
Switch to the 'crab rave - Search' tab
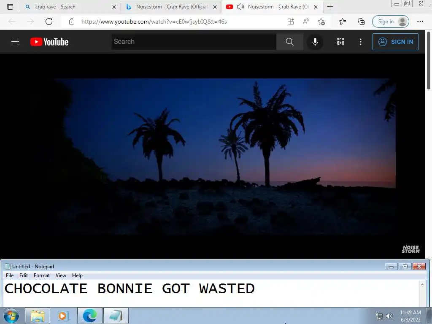pos(70,7)
